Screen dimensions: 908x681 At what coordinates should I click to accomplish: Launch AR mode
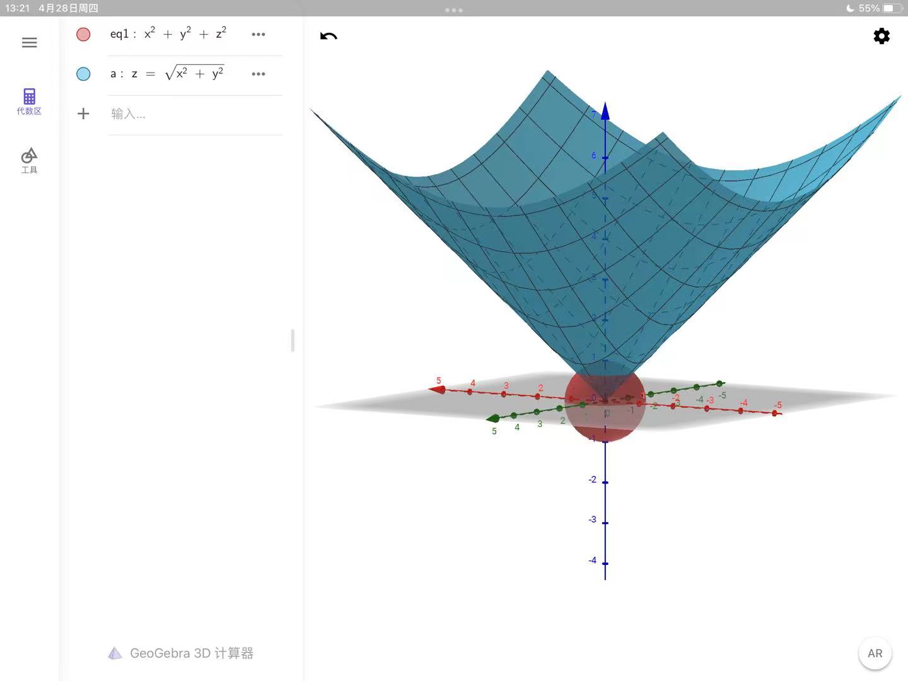coord(875,653)
